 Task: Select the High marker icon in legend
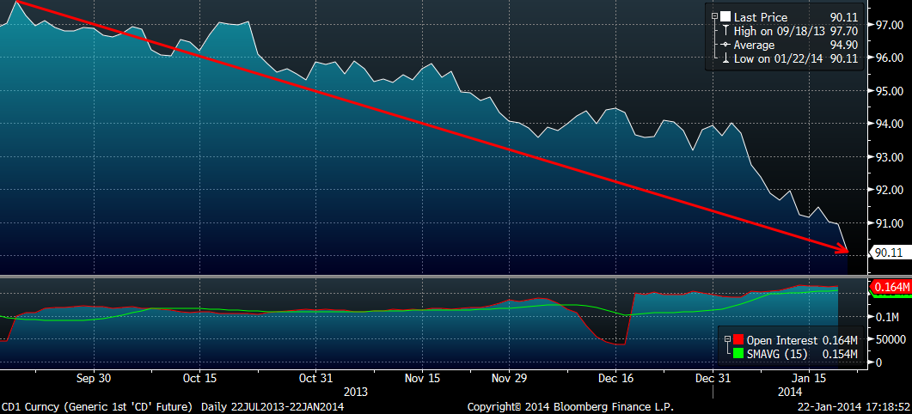coord(725,31)
